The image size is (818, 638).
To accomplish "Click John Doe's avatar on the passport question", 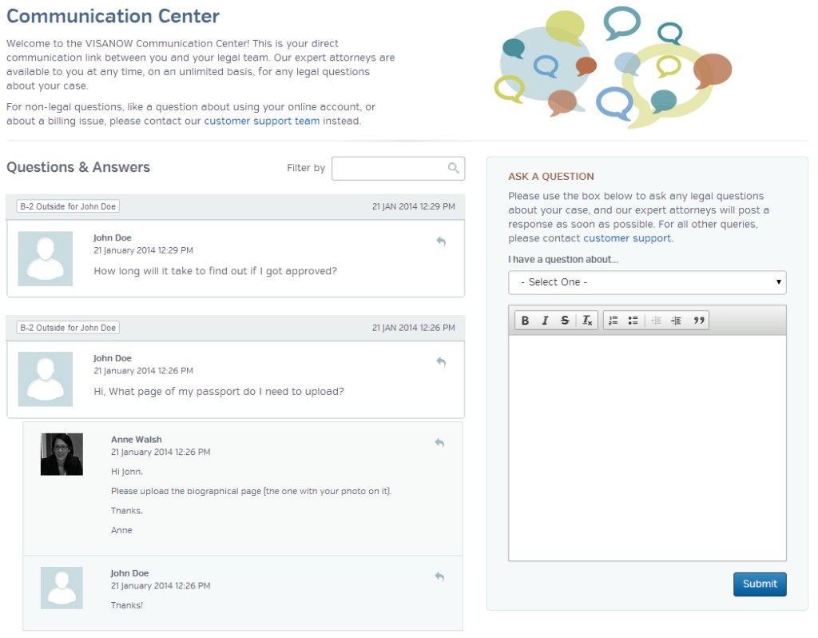I will (x=46, y=379).
